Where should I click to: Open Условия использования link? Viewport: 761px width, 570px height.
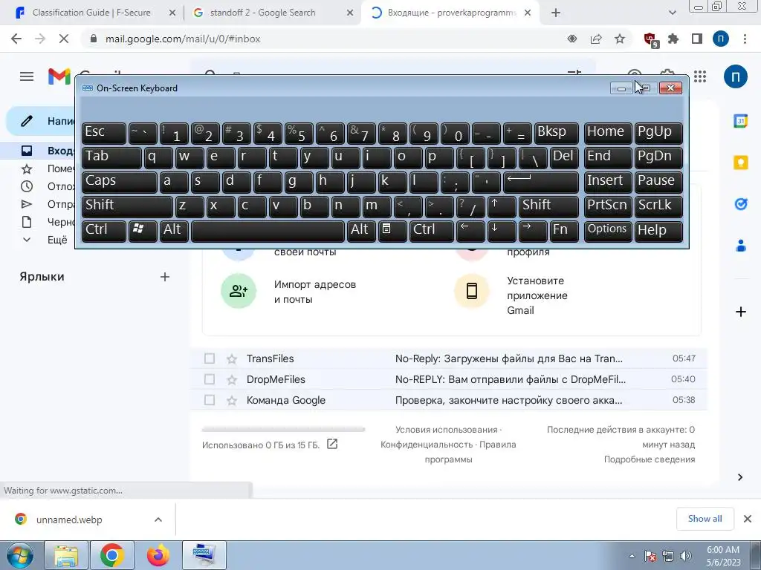point(446,430)
